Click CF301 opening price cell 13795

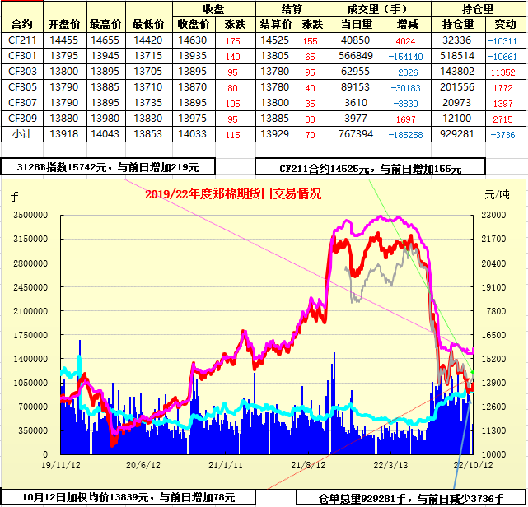tap(65, 56)
